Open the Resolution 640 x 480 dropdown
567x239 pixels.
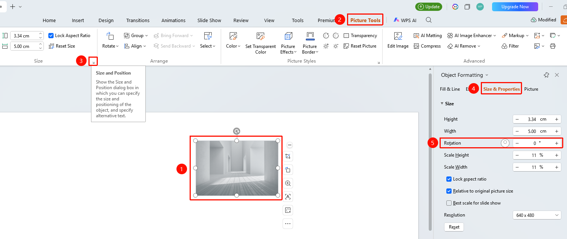[537, 215]
